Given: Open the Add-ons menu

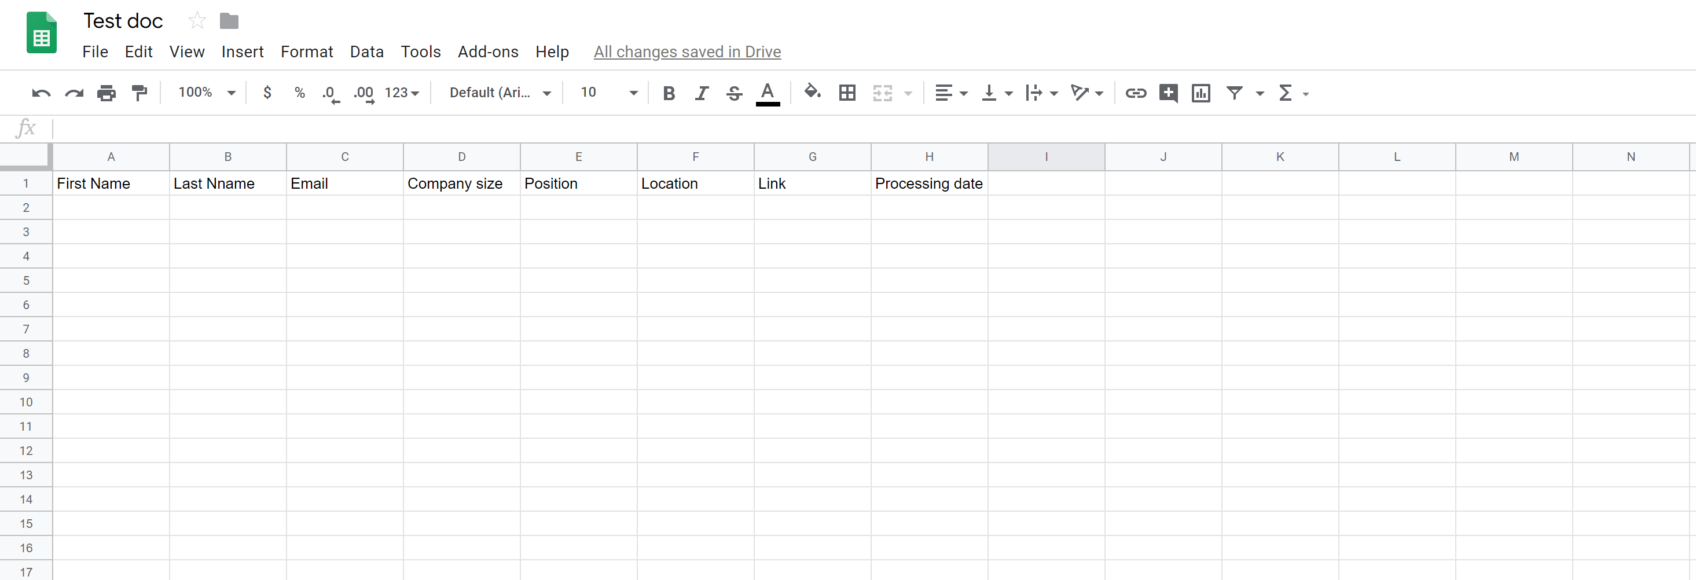Looking at the screenshot, I should 488,52.
